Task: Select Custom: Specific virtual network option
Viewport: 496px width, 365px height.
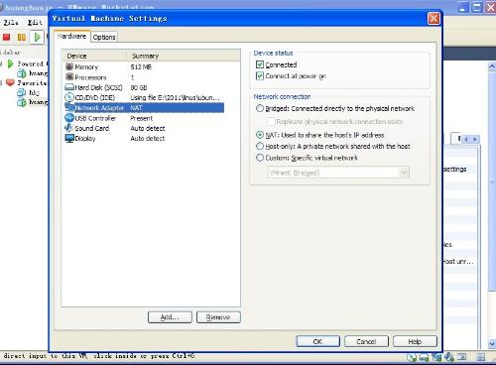Action: tap(260, 158)
